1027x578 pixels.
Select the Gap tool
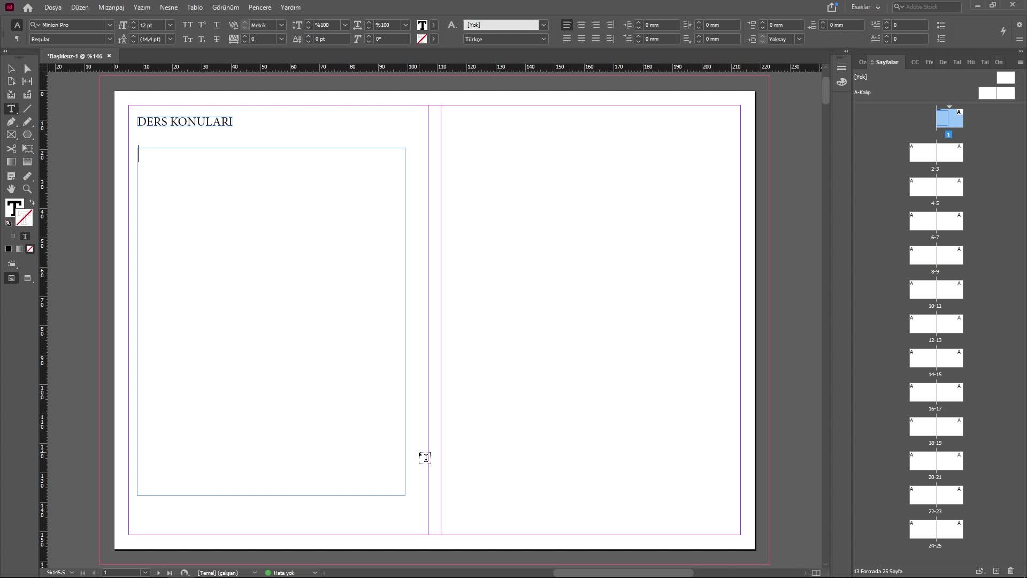(x=27, y=81)
